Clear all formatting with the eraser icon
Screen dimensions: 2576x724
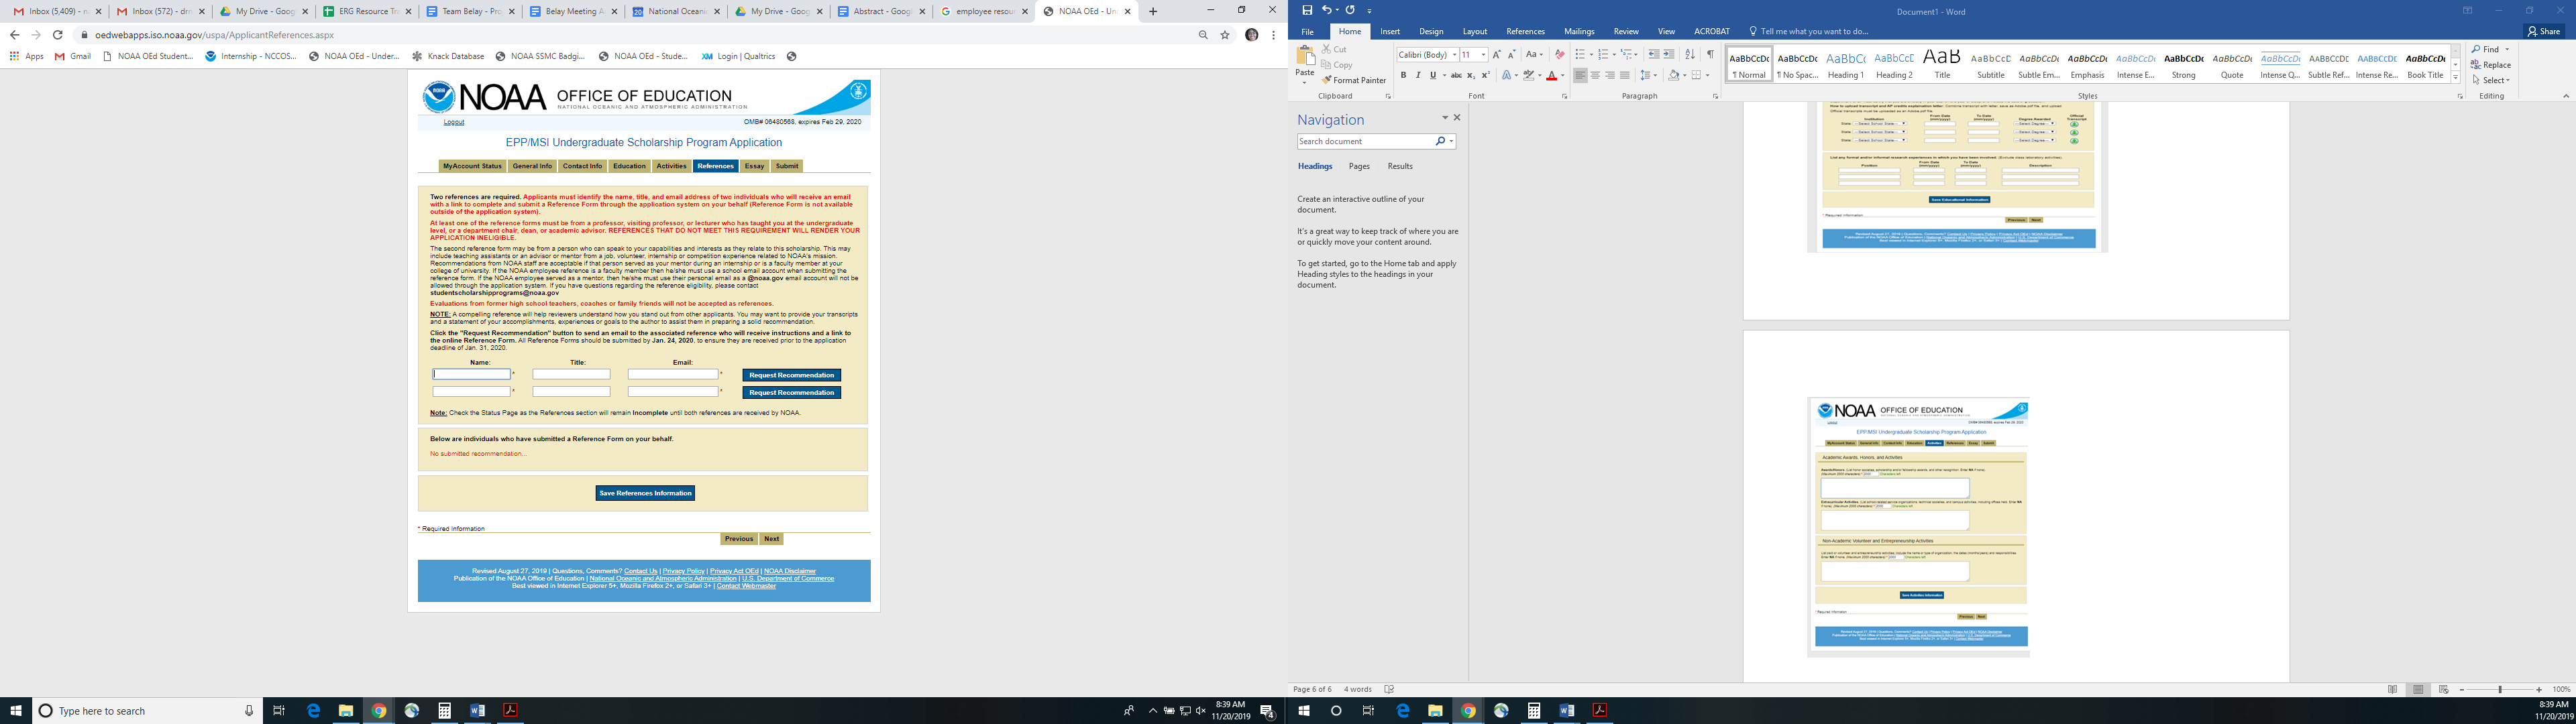[1559, 55]
